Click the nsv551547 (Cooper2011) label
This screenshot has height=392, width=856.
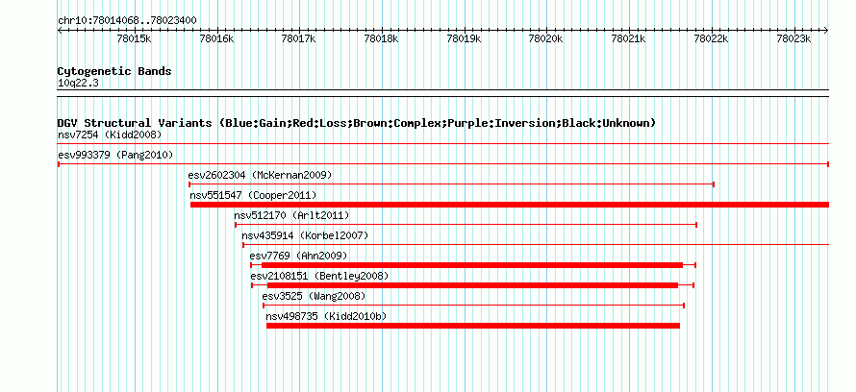(x=253, y=195)
